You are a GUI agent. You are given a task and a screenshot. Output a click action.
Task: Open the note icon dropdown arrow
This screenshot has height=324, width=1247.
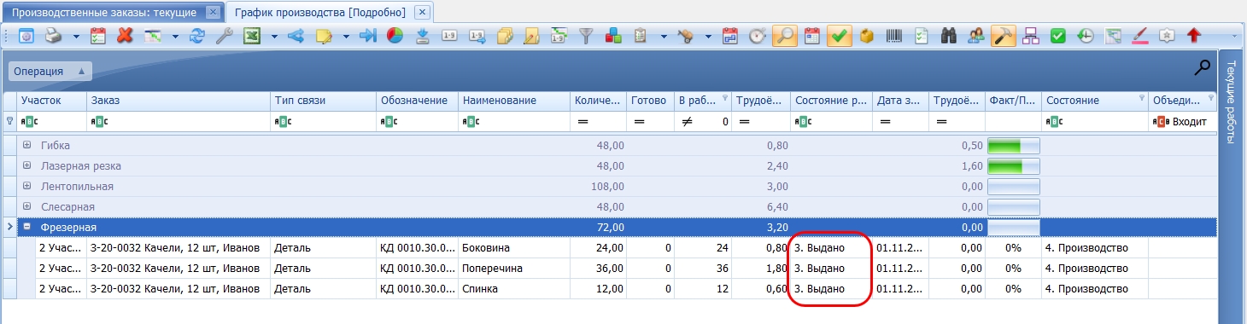pyautogui.click(x=346, y=37)
